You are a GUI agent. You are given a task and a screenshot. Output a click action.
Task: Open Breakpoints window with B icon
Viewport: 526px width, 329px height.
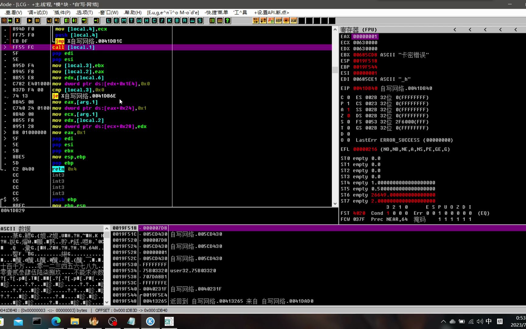coord(177,20)
